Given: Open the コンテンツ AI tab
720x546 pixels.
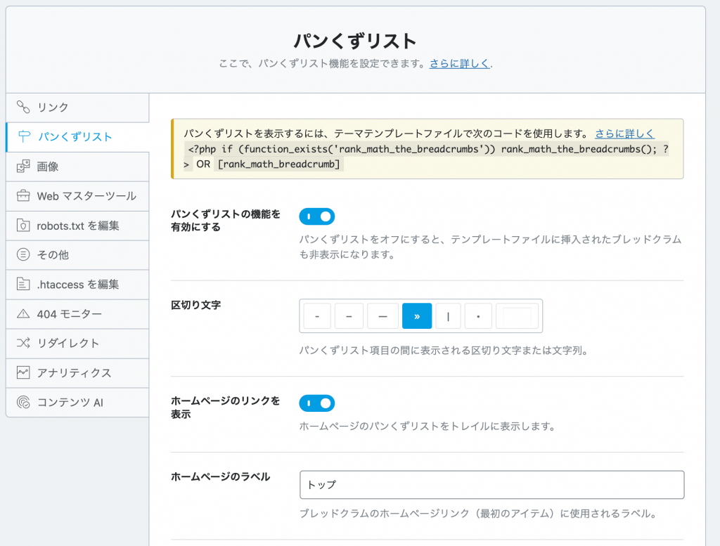Looking at the screenshot, I should pyautogui.click(x=77, y=403).
